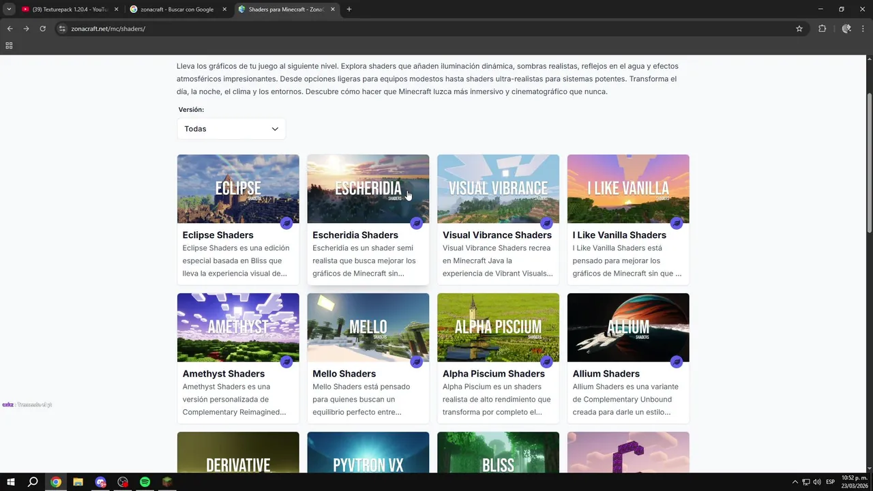
Task: View site information icon in address bar
Action: coord(62,29)
